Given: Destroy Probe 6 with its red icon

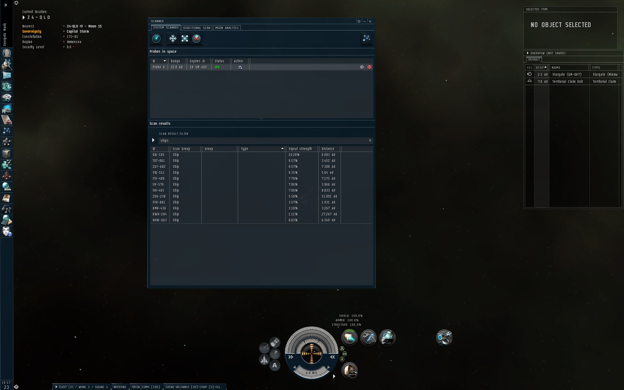Looking at the screenshot, I should (369, 67).
